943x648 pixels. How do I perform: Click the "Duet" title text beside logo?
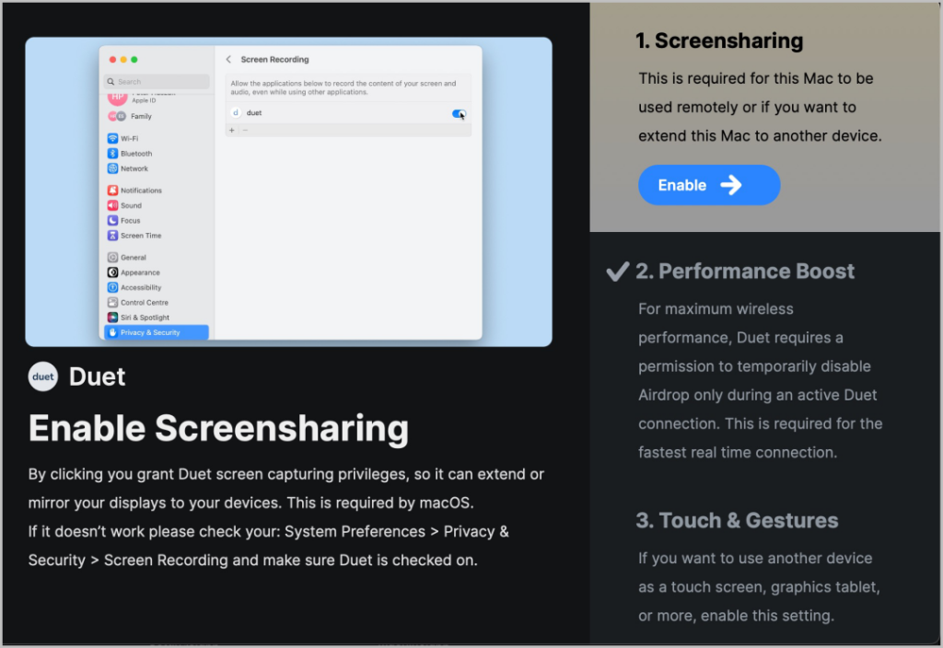coord(97,376)
